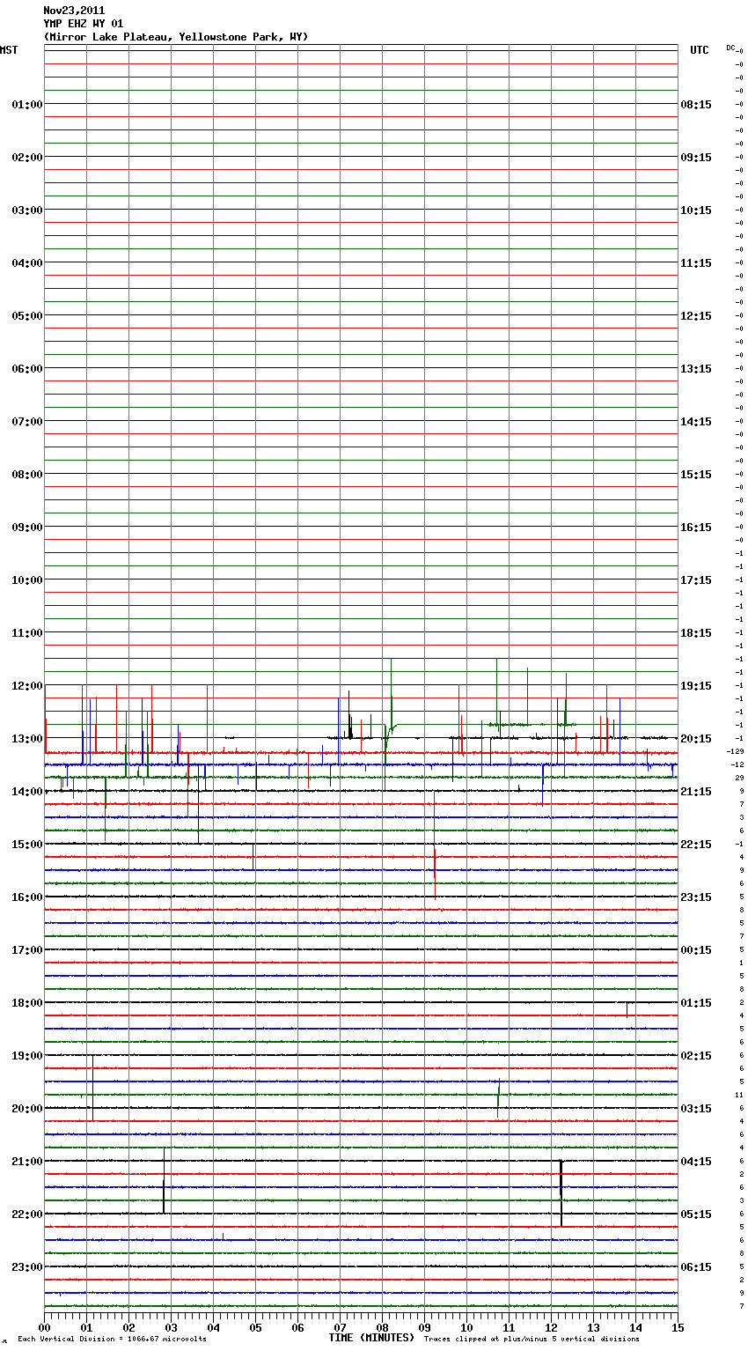Select the station code "YMP EHZ WY 01"
This screenshot has width=748, height=1351.
pyautogui.click(x=83, y=24)
